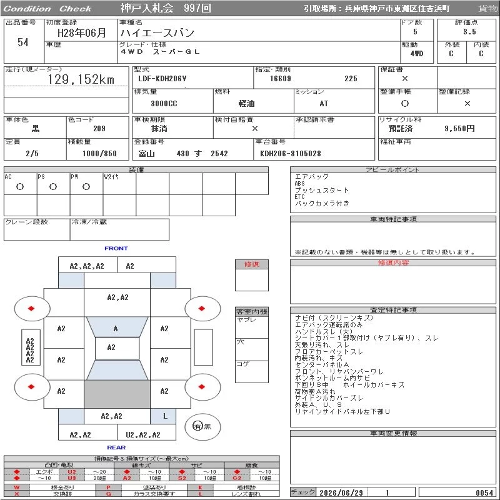
Task: Click the rear-left tire red diamond mark
Action: click(31, 387)
